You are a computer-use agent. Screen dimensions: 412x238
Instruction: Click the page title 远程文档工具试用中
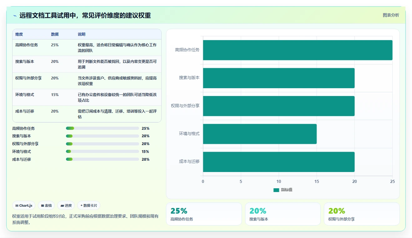click(x=85, y=16)
